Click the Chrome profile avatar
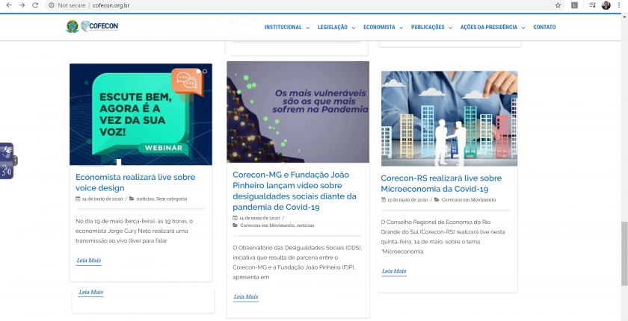The image size is (628, 321). [606, 5]
